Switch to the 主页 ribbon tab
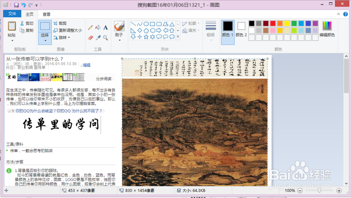This screenshot has height=198, width=351. point(29,14)
